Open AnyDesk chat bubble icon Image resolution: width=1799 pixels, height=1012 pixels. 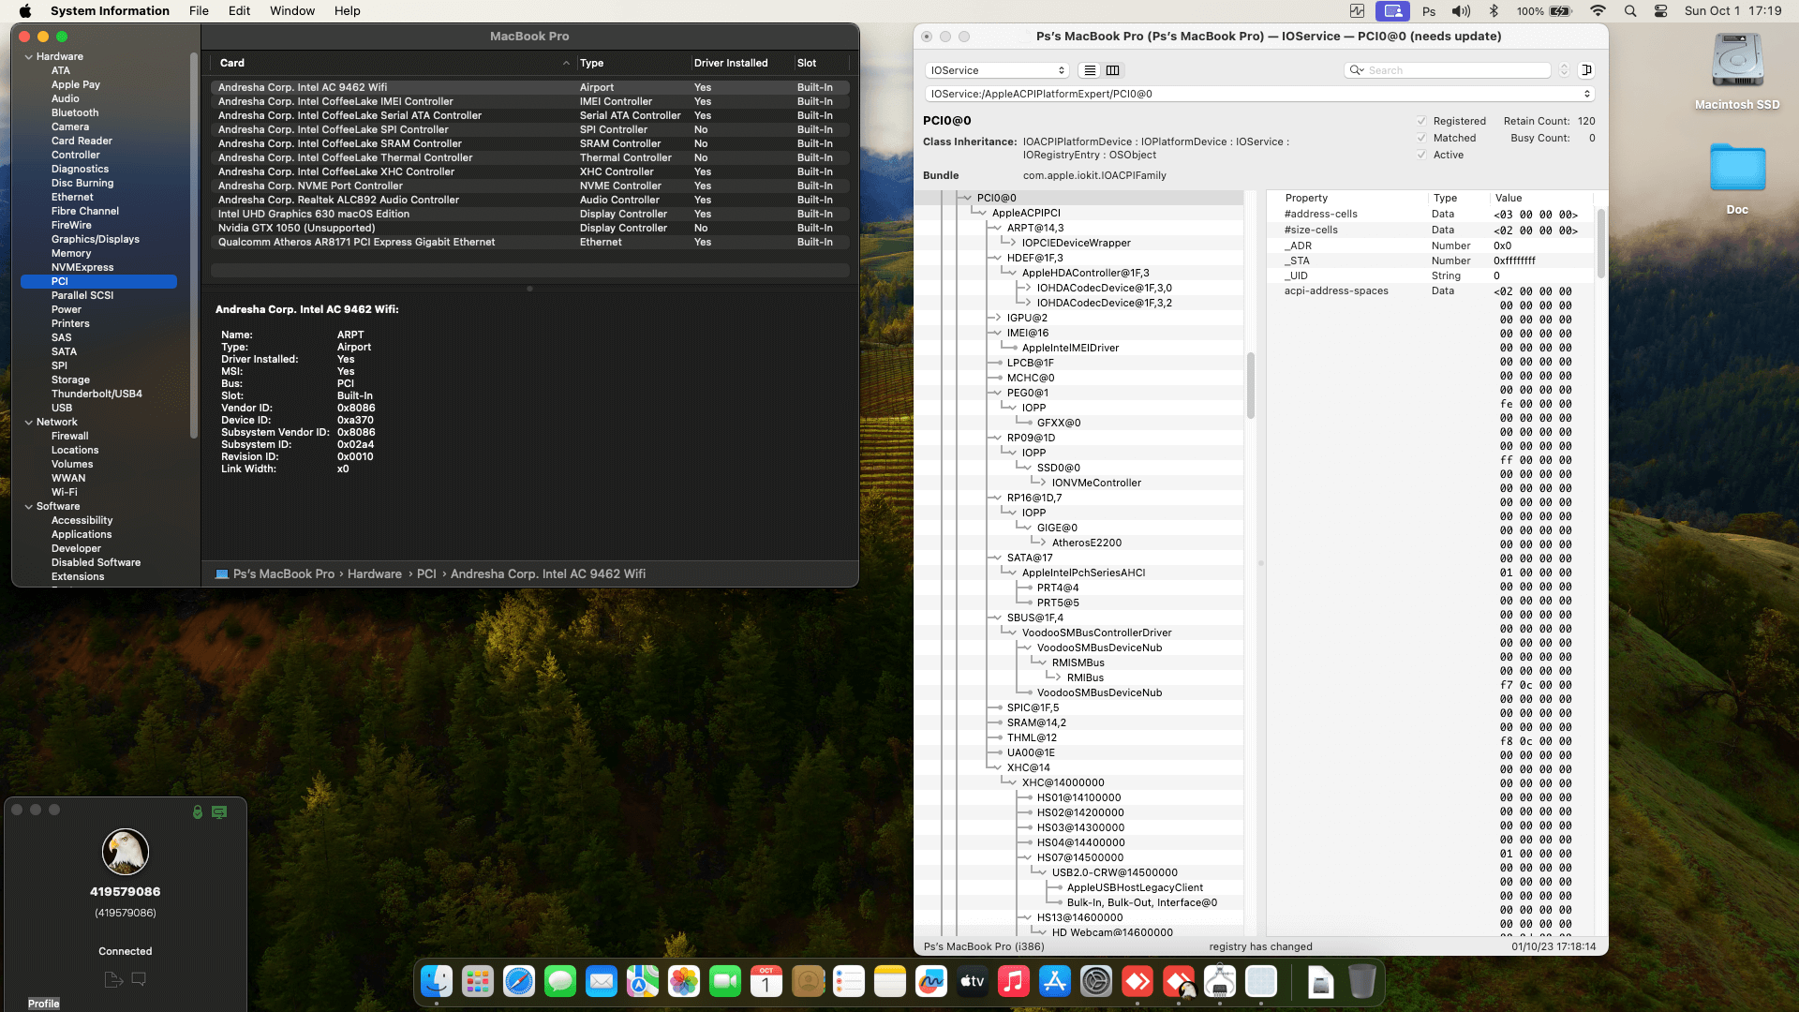pyautogui.click(x=139, y=979)
